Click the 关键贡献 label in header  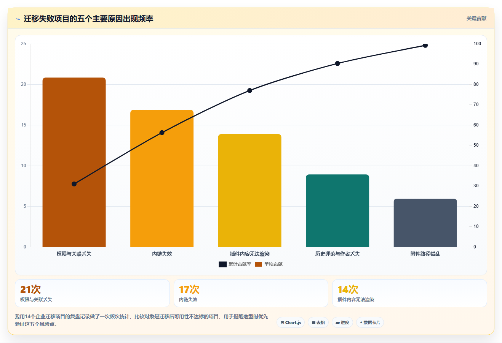pyautogui.click(x=476, y=18)
